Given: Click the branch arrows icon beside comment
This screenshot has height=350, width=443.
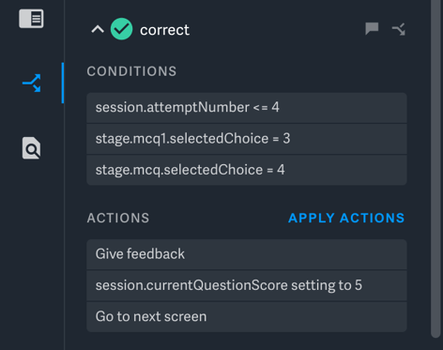Looking at the screenshot, I should pyautogui.click(x=399, y=29).
